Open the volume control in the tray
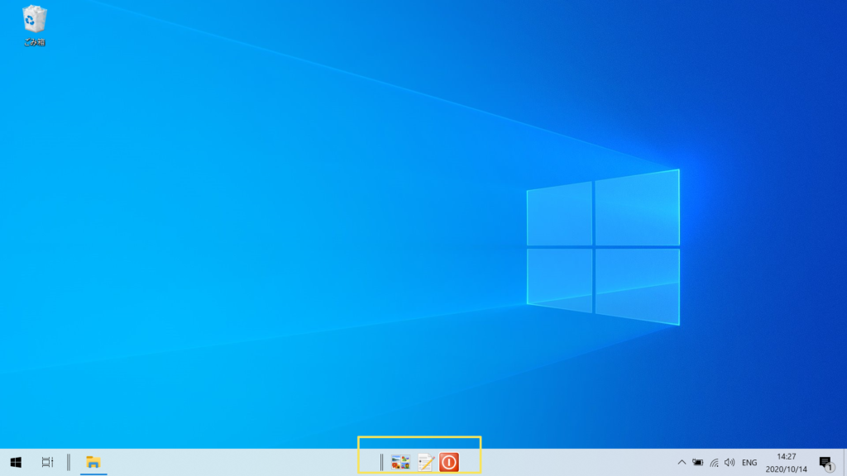Viewport: 847px width, 476px height. point(730,463)
